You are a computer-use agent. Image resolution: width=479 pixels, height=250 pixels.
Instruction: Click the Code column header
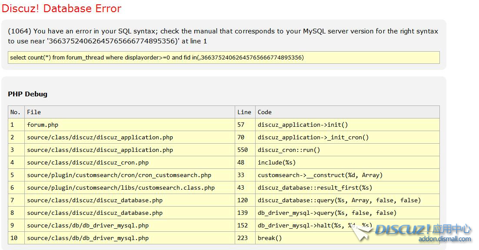click(x=264, y=112)
